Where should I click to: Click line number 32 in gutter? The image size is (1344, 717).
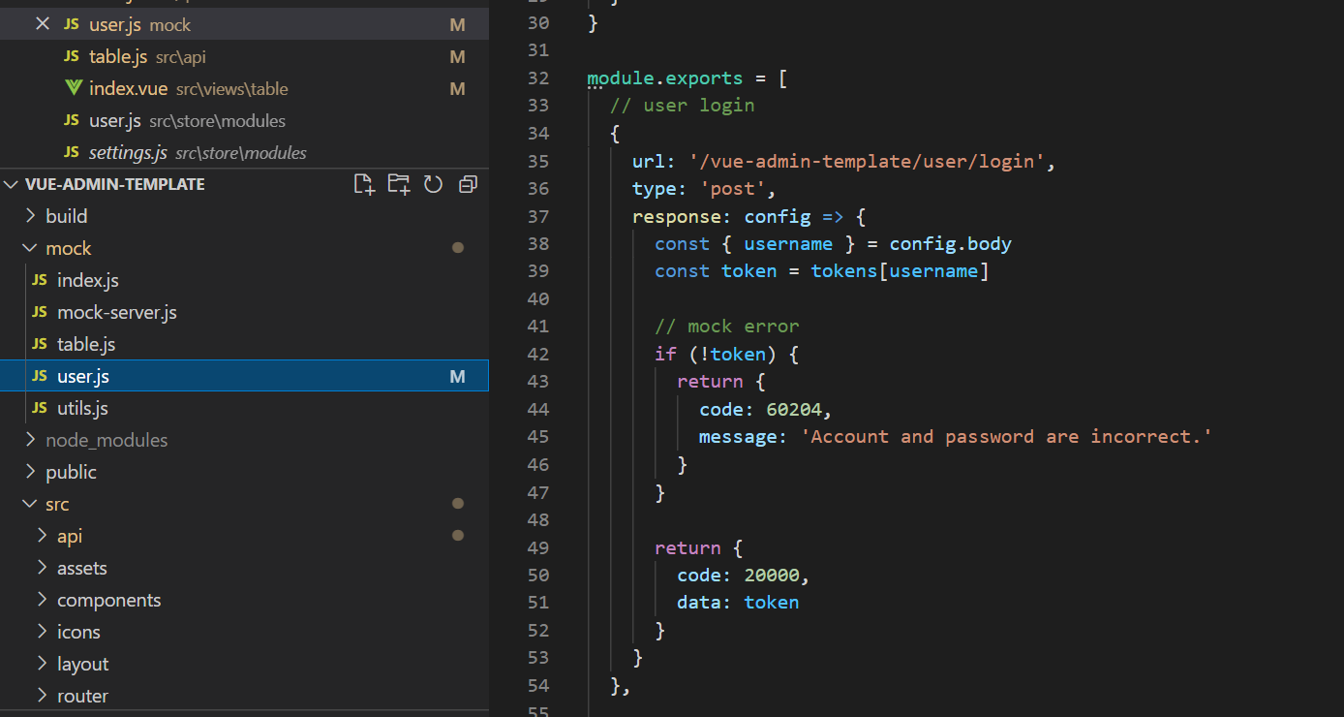537,78
